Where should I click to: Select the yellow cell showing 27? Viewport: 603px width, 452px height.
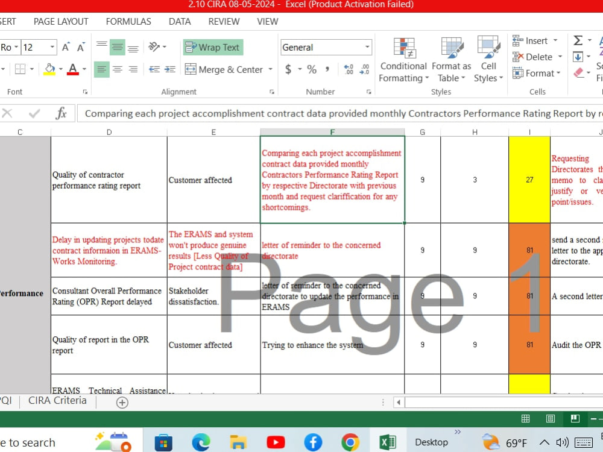click(x=529, y=180)
